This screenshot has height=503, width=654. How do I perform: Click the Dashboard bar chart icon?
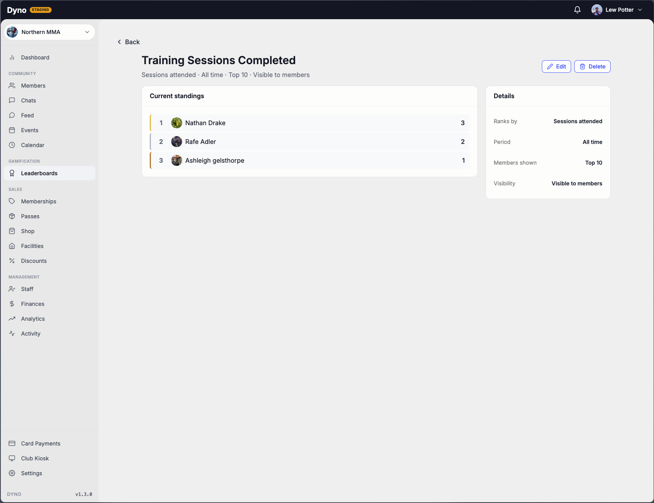tap(12, 57)
